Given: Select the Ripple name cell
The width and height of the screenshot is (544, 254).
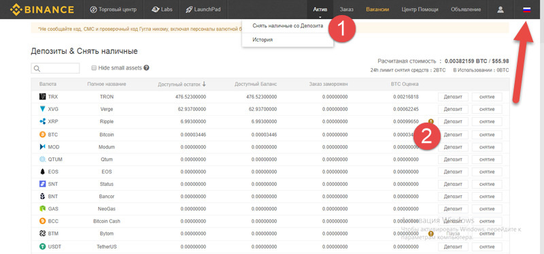Looking at the screenshot, I should click(x=106, y=122).
